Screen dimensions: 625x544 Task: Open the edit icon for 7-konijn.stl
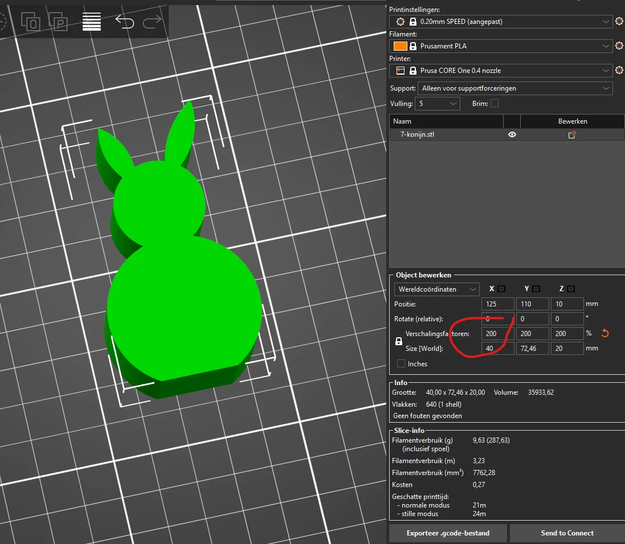point(572,134)
